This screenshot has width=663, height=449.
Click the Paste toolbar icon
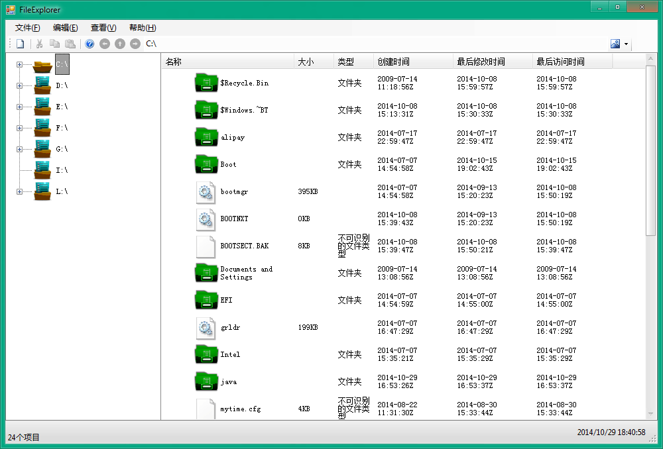click(70, 44)
